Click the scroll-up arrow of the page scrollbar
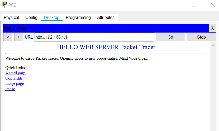This screenshot has height=131, width=219. [x=213, y=45]
